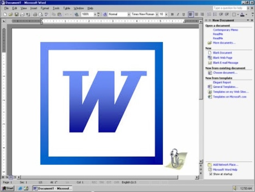Launch Internet Explorer from quick launch
Screen dimensions: 255x192
click(20, 188)
